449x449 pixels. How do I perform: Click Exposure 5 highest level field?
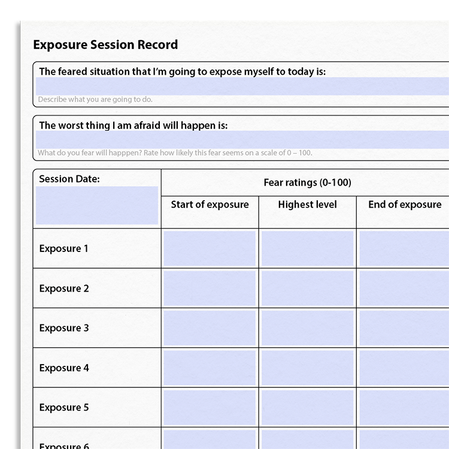[x=308, y=407]
